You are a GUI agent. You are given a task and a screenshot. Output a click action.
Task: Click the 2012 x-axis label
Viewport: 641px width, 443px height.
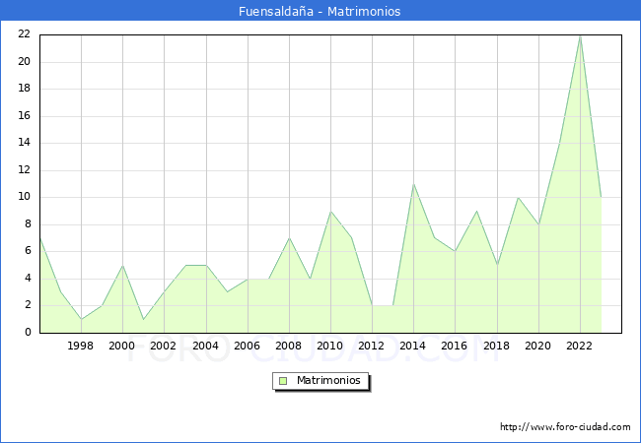371,346
